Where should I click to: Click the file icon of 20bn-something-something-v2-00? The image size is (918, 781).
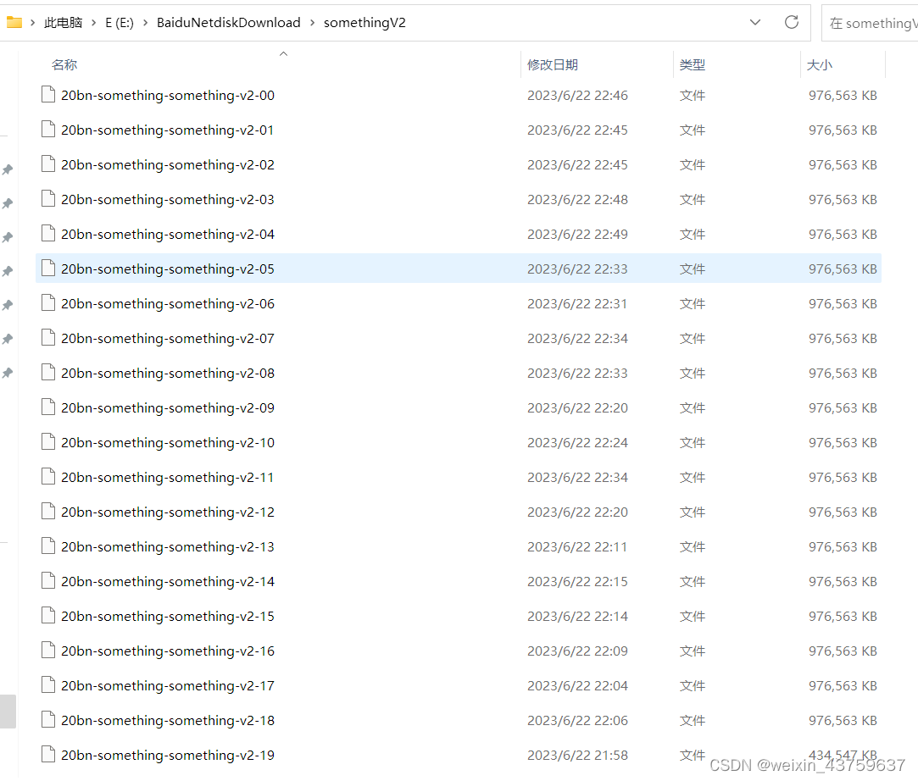coord(47,95)
